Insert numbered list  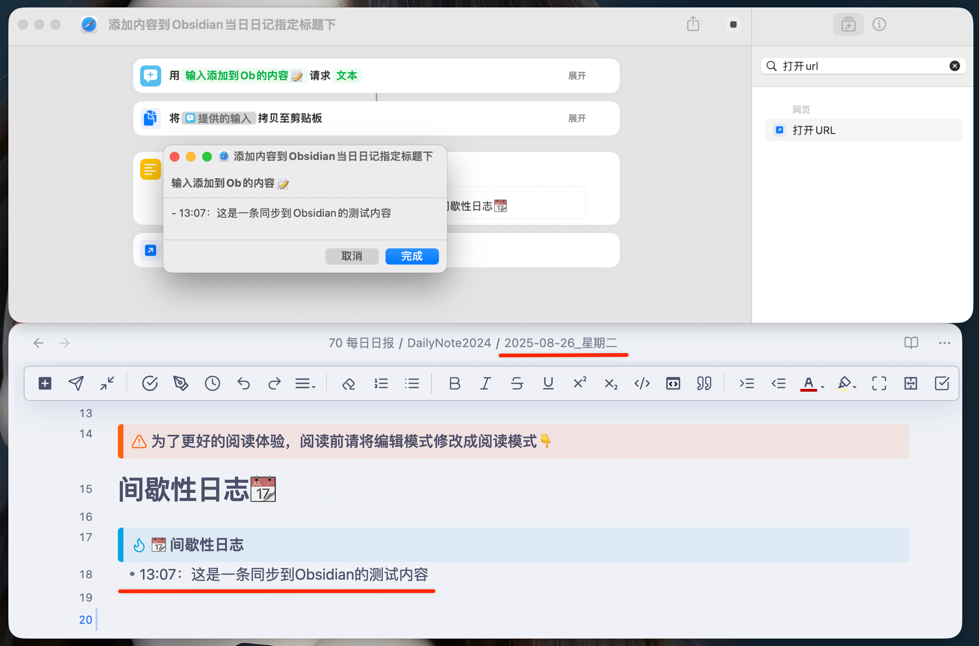(381, 383)
